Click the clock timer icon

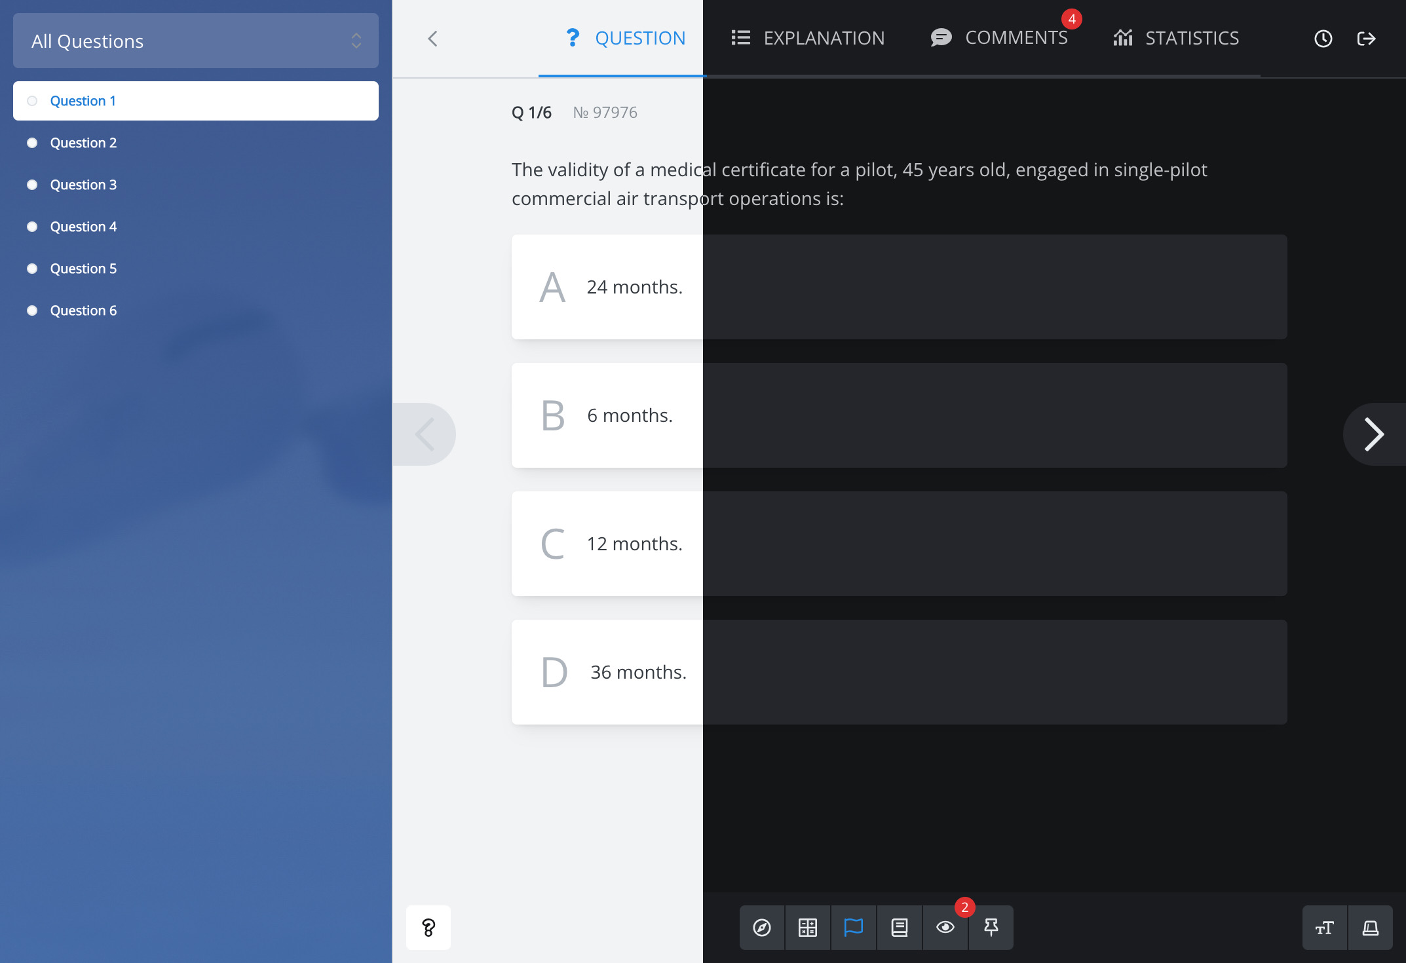point(1323,39)
